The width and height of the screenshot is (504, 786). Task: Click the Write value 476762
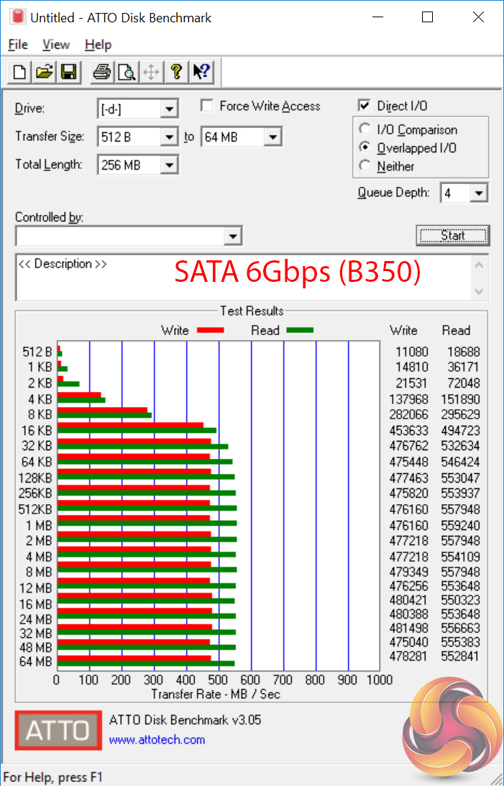409,446
